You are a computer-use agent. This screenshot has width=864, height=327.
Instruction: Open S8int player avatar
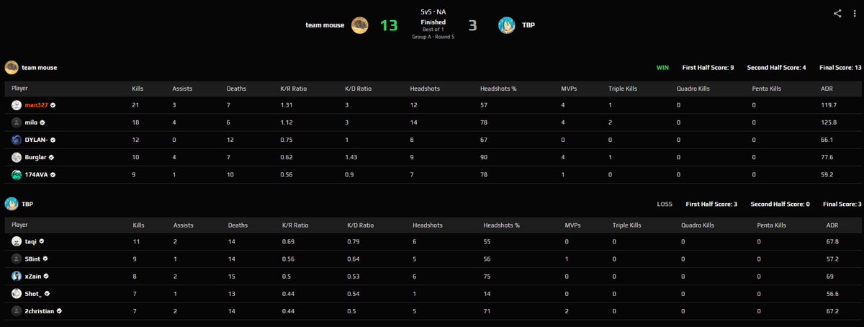17,259
